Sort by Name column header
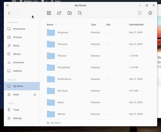The width and height of the screenshot is (161, 132). (50, 25)
